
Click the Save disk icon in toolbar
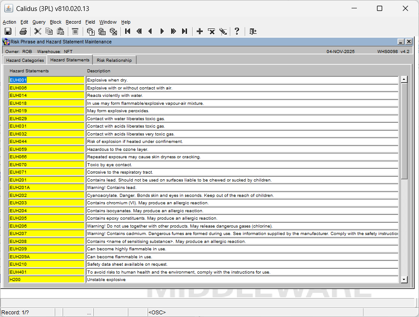(7, 31)
